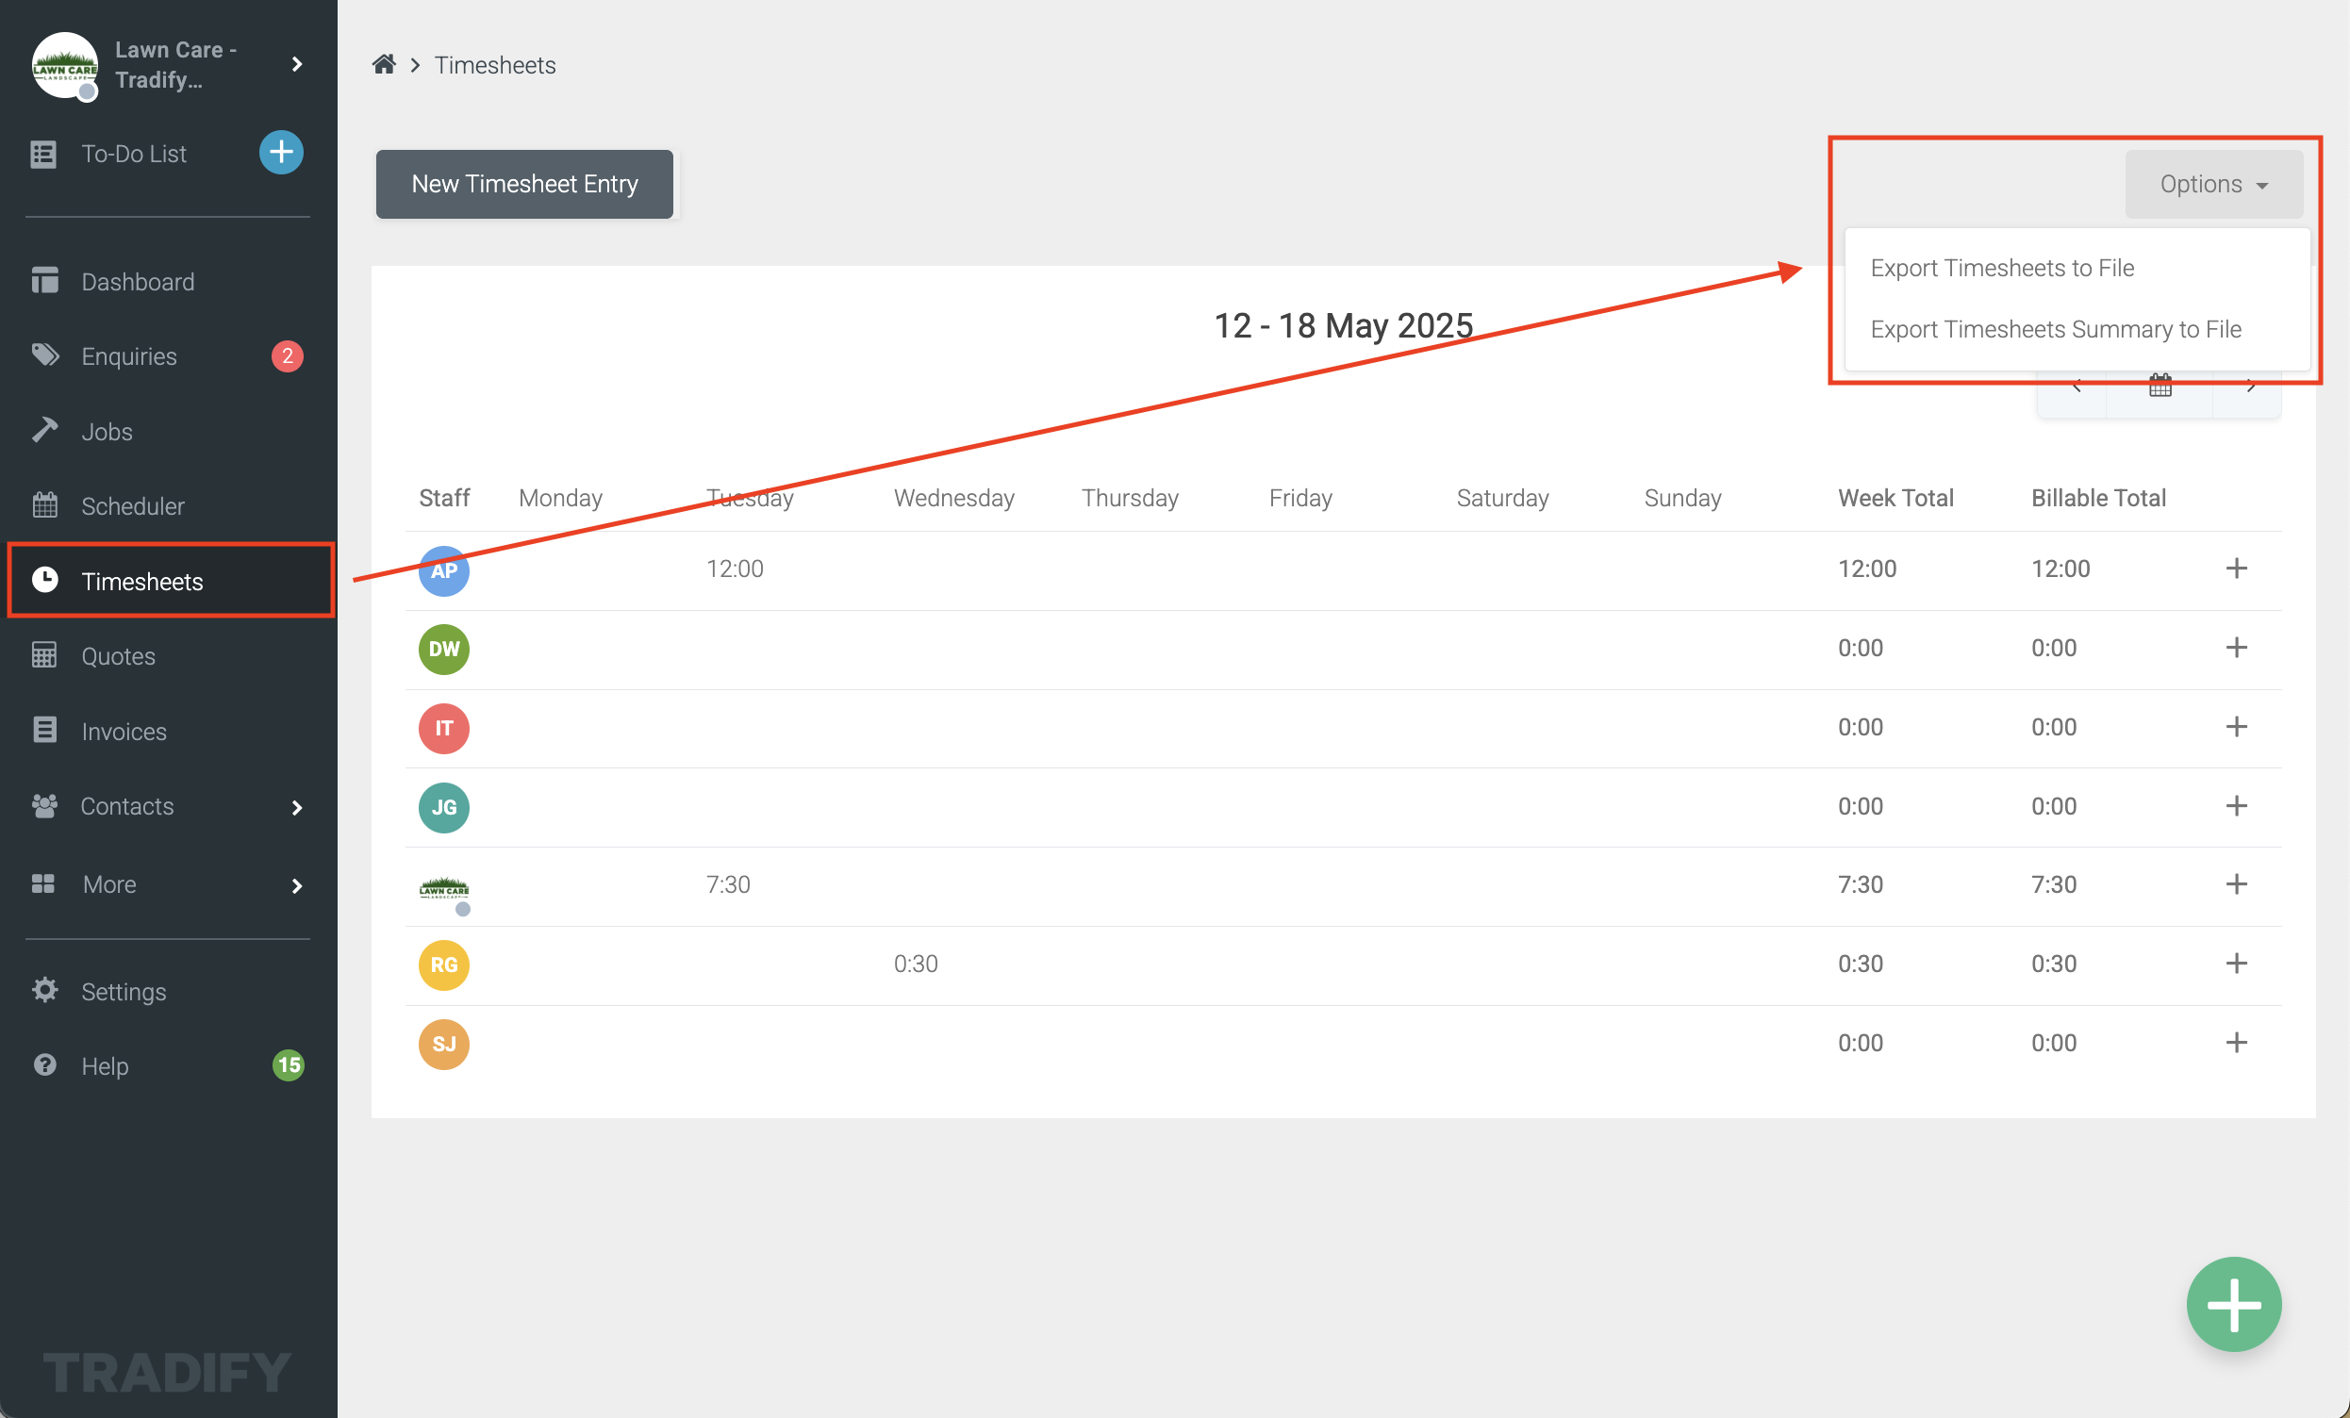Click the Sunday column header
Image resolution: width=2350 pixels, height=1418 pixels.
coord(1682,498)
